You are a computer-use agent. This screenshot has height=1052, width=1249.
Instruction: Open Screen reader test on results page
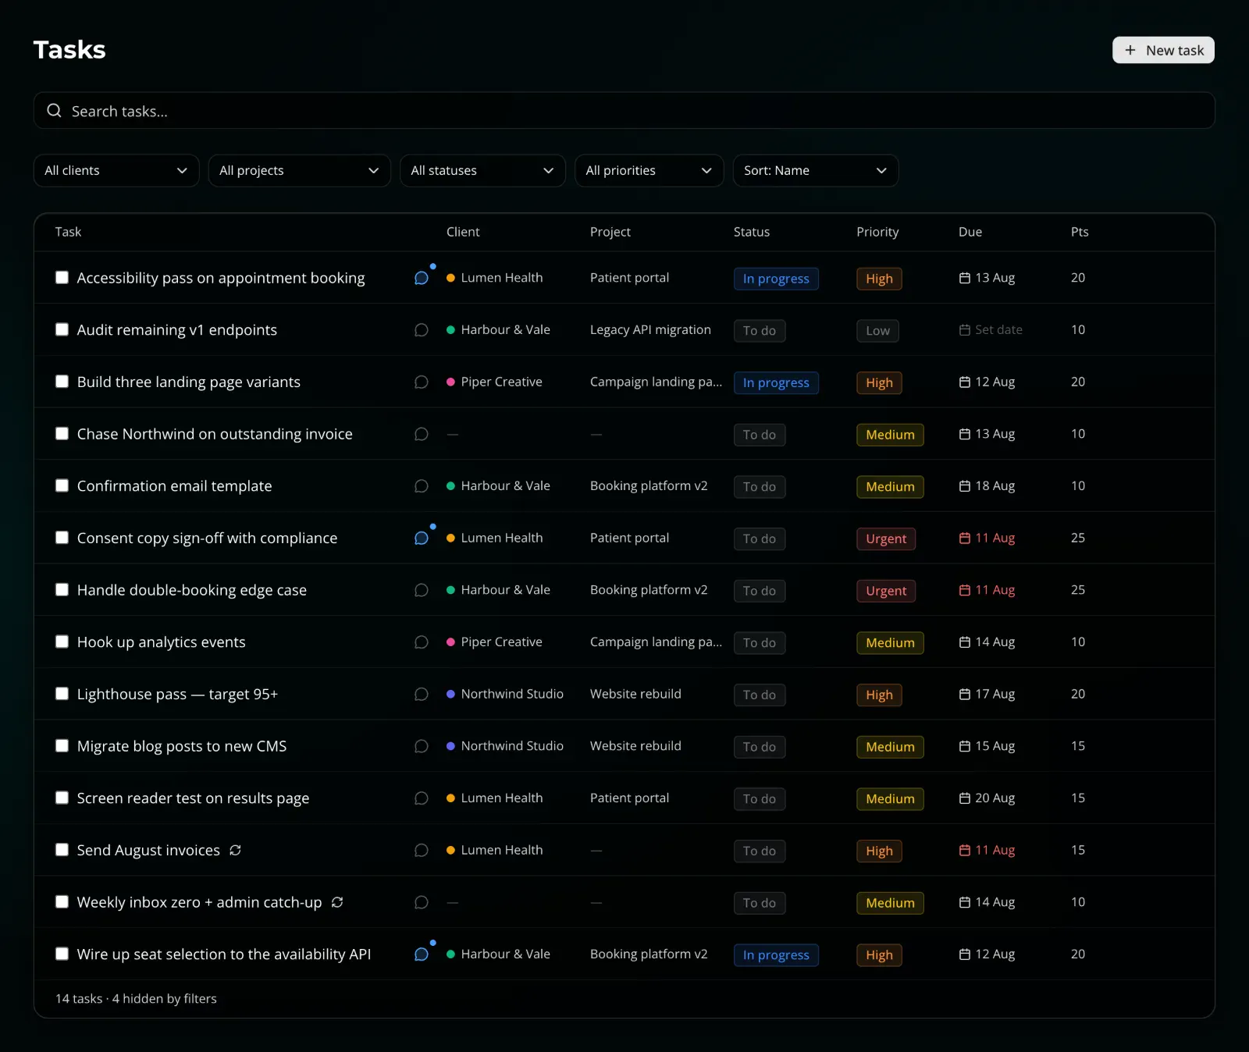point(193,798)
